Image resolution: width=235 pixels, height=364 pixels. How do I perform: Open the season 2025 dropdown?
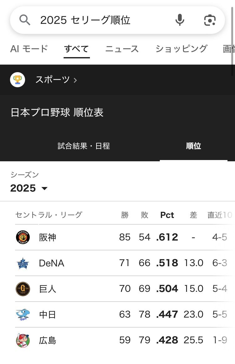tap(29, 188)
